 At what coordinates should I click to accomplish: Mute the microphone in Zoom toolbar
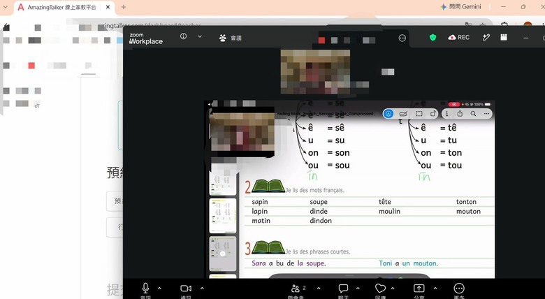coord(145,289)
